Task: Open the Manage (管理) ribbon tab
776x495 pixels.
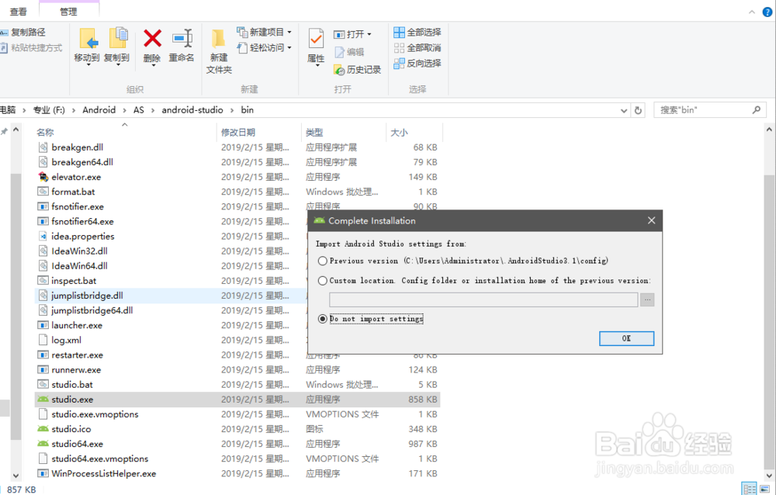Action: (68, 12)
